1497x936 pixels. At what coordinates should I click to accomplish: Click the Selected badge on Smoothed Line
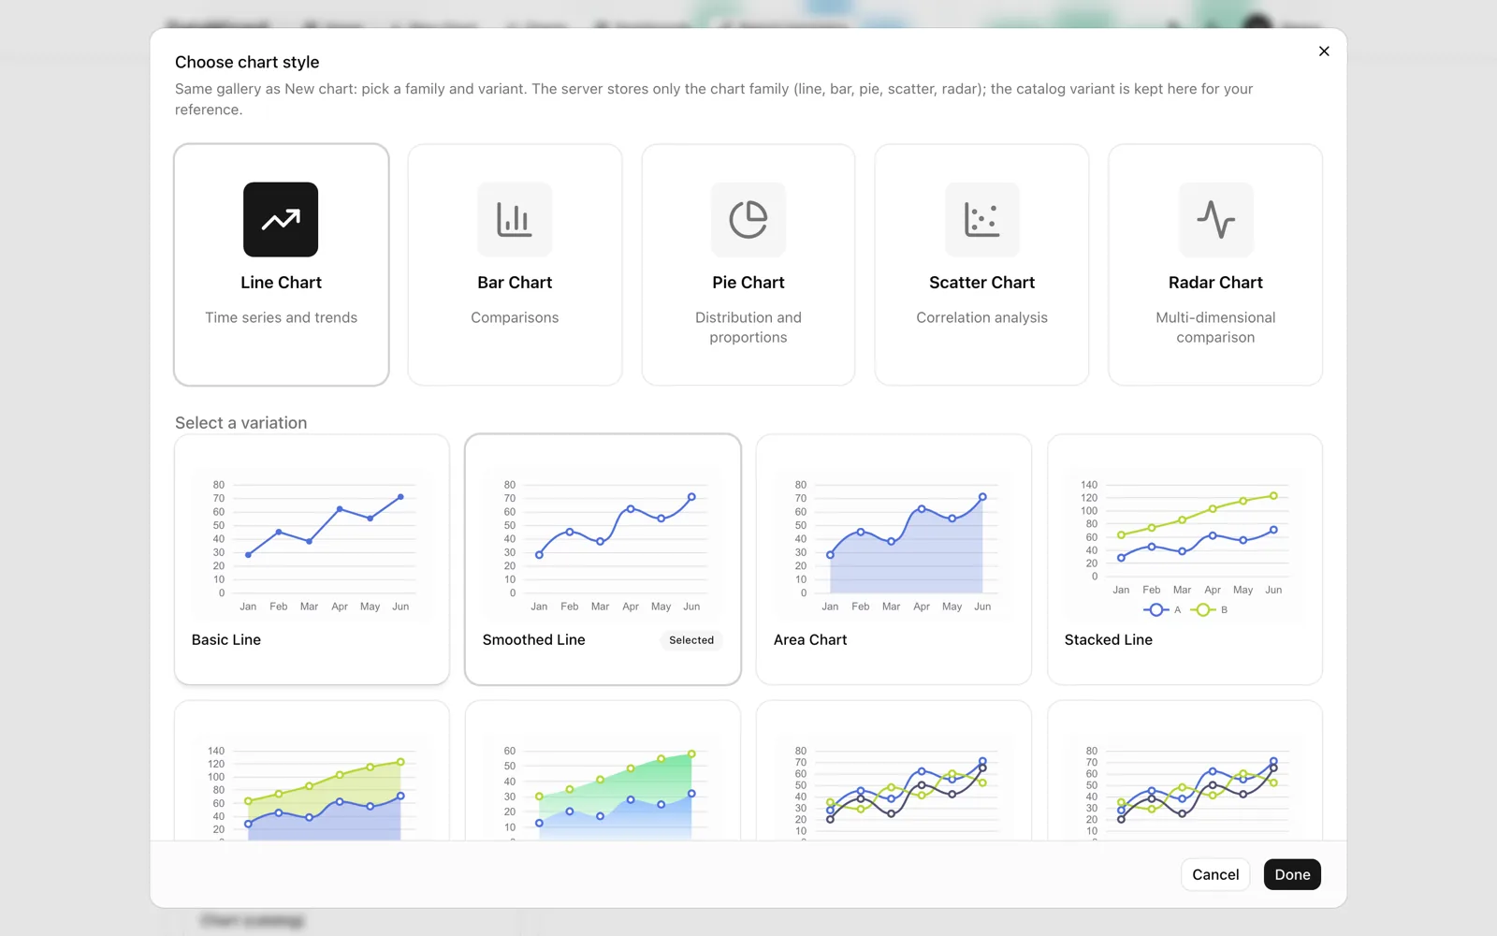691,640
